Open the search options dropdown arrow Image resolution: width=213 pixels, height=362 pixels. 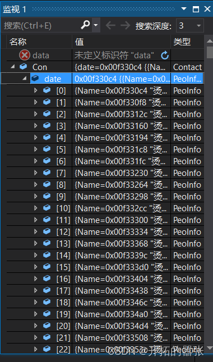click(95, 25)
